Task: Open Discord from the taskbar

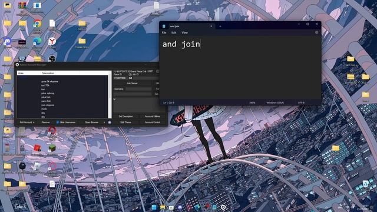Action: (x=180, y=207)
